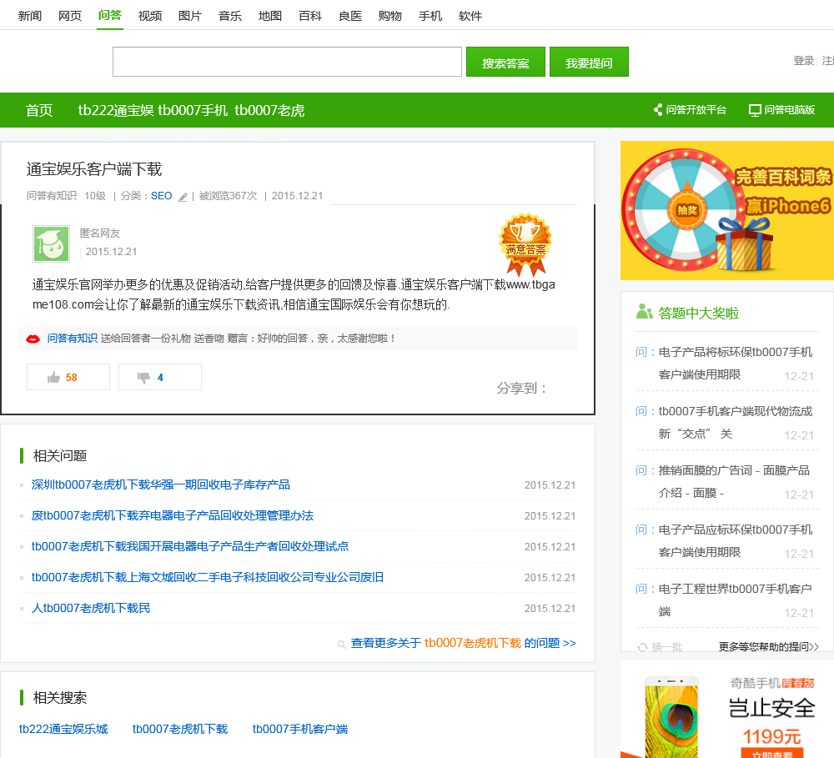The height and width of the screenshot is (758, 834).
Task: Select the 问答 tab
Action: pos(110,15)
